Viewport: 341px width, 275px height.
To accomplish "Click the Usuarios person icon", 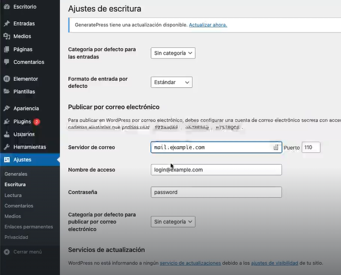I will (7, 134).
